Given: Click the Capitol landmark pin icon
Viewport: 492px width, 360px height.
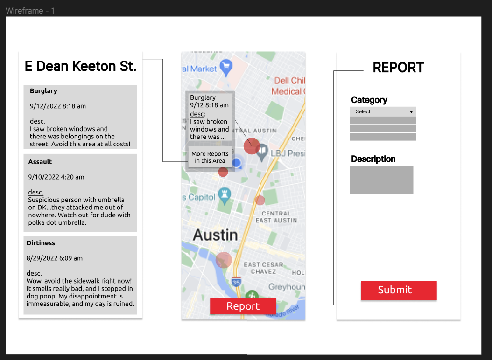Looking at the screenshot, I should 225,196.
